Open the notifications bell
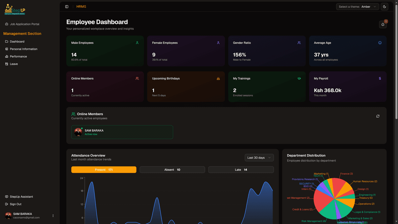 coord(383,24)
